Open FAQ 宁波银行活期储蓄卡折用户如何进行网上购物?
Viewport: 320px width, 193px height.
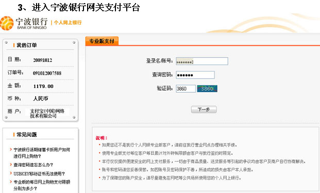pyautogui.click(x=42, y=153)
